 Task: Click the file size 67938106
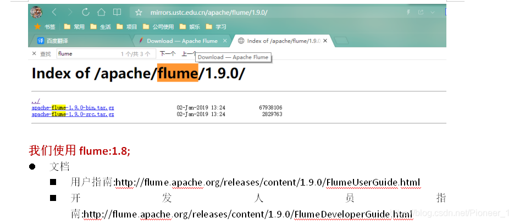coord(270,108)
